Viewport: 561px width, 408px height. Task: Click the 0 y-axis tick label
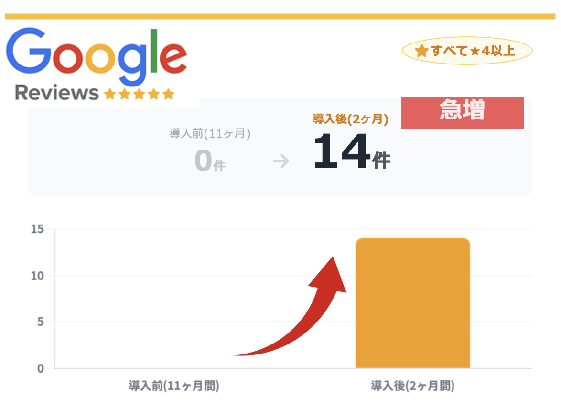[40, 368]
